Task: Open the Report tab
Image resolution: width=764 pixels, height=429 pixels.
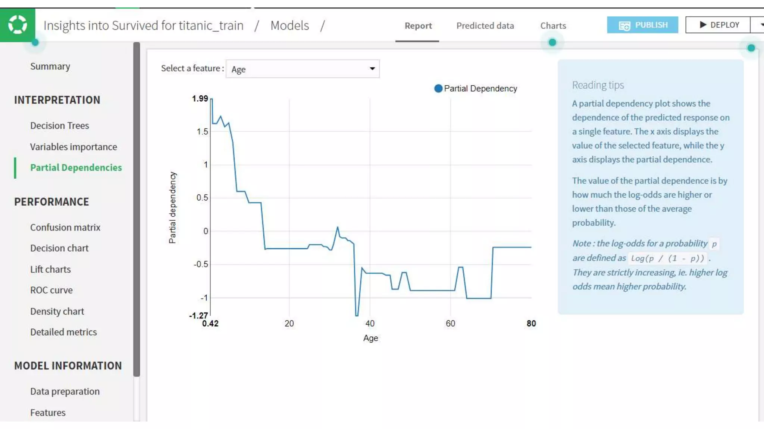Action: coord(418,26)
